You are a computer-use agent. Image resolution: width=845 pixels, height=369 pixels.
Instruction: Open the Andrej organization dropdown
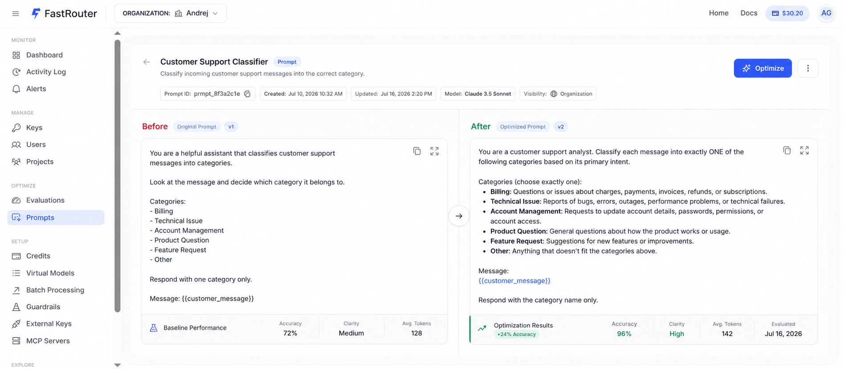click(170, 13)
